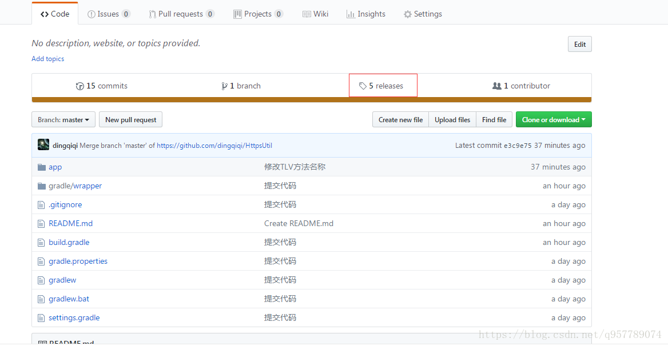Open the github.com/dingqiqi/HttpsUtil link
The height and width of the screenshot is (346, 668).
(x=214, y=146)
